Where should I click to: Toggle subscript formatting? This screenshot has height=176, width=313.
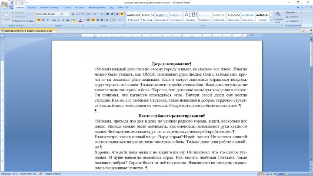click(x=59, y=20)
